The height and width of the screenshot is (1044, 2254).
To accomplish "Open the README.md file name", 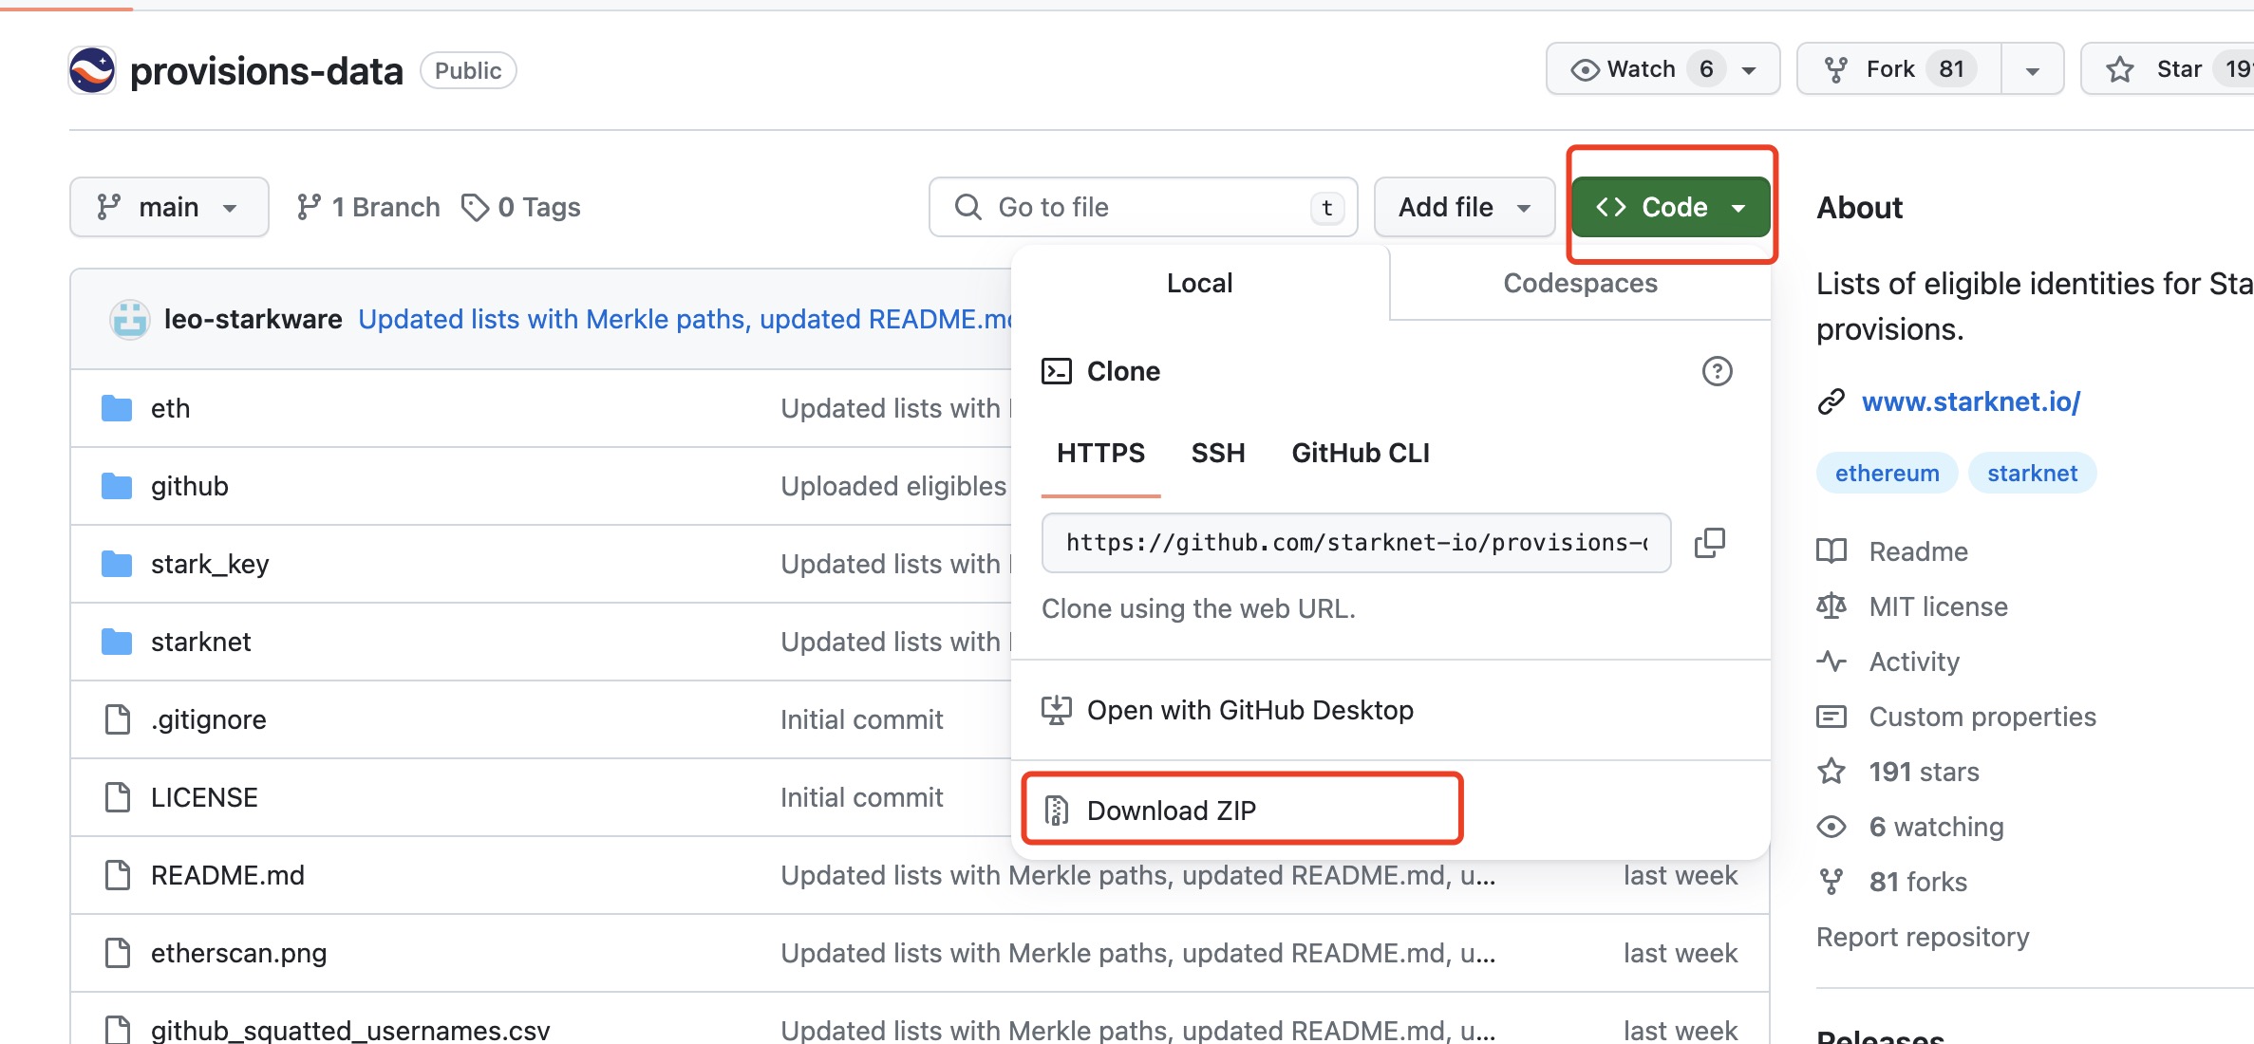I will (228, 876).
